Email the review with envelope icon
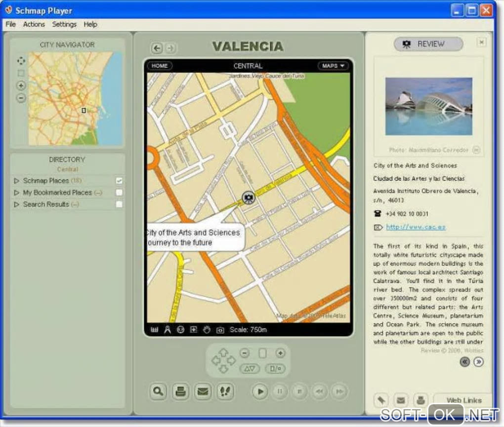Viewport: 504px width, 427px height. [x=401, y=400]
